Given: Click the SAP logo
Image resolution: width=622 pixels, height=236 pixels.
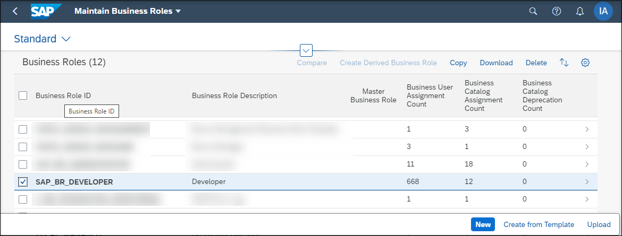Looking at the screenshot, I should pyautogui.click(x=46, y=11).
